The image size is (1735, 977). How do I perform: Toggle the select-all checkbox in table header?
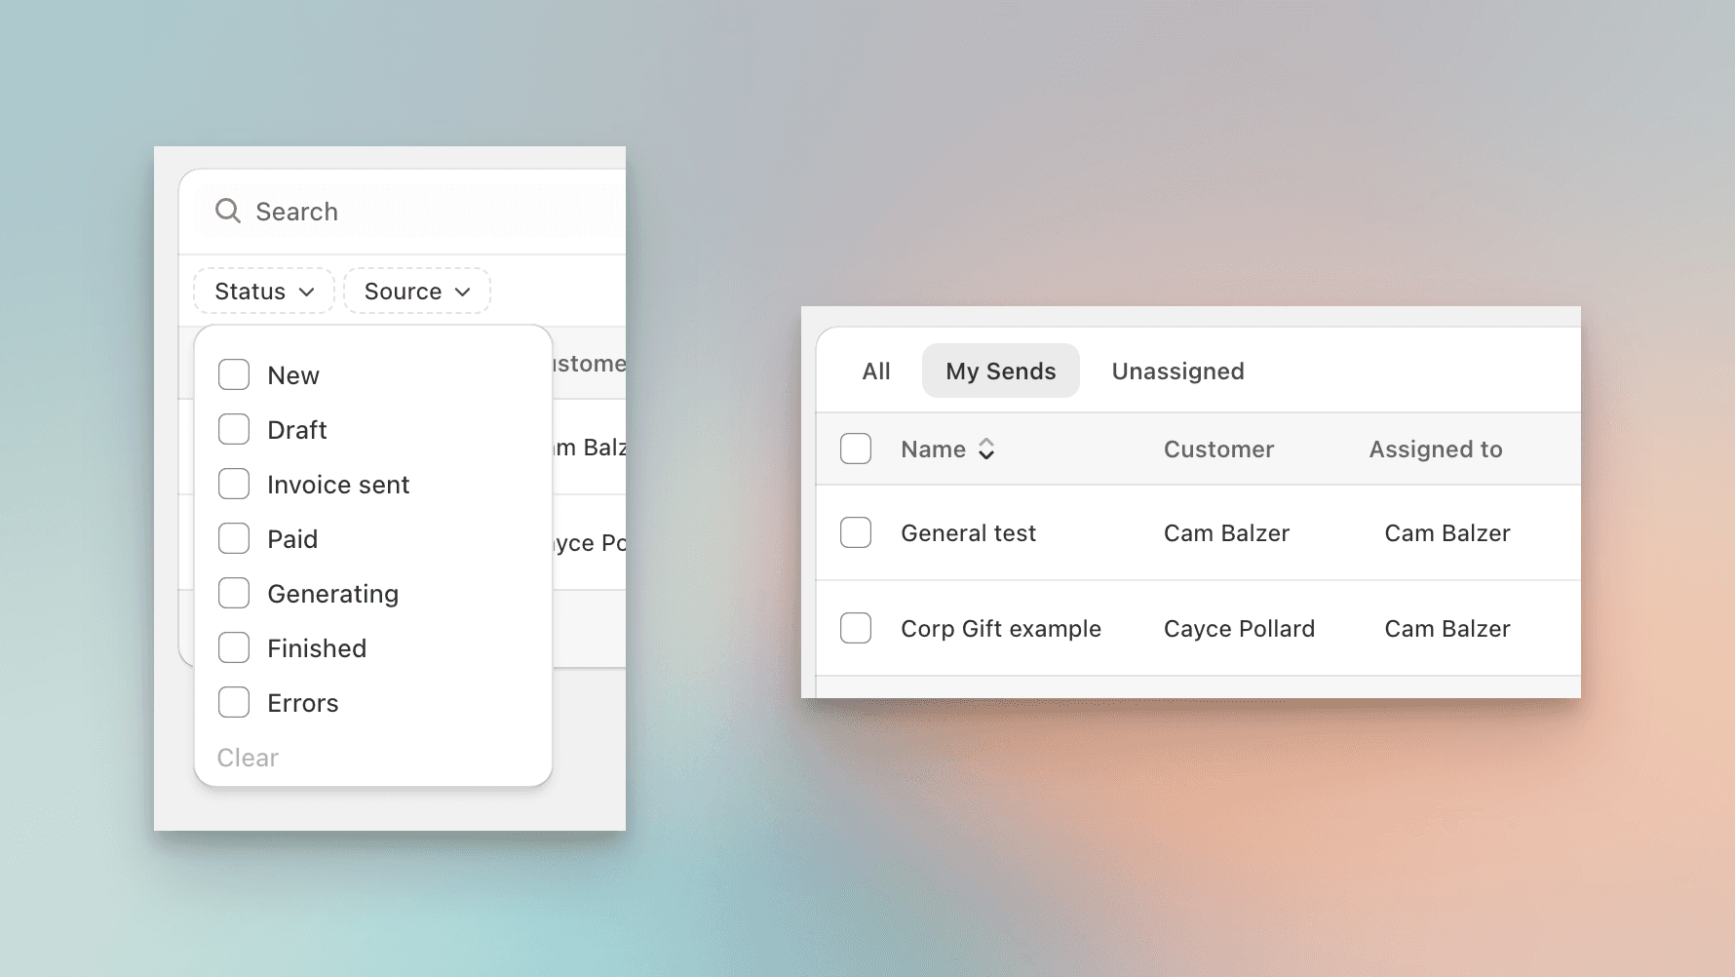coord(855,449)
